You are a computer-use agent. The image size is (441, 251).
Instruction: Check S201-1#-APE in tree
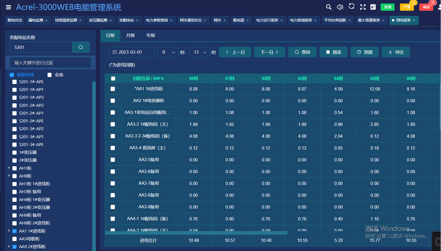click(x=14, y=82)
